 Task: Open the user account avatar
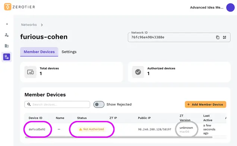point(230,7)
